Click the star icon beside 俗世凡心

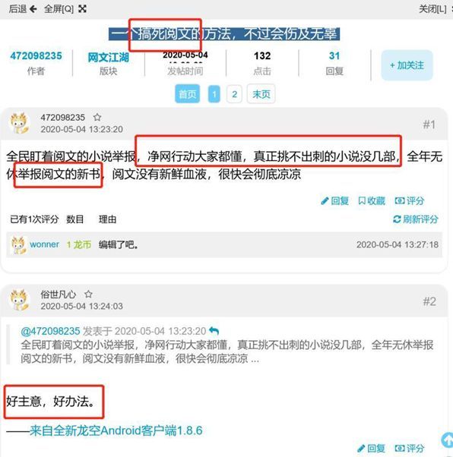pyautogui.click(x=88, y=295)
